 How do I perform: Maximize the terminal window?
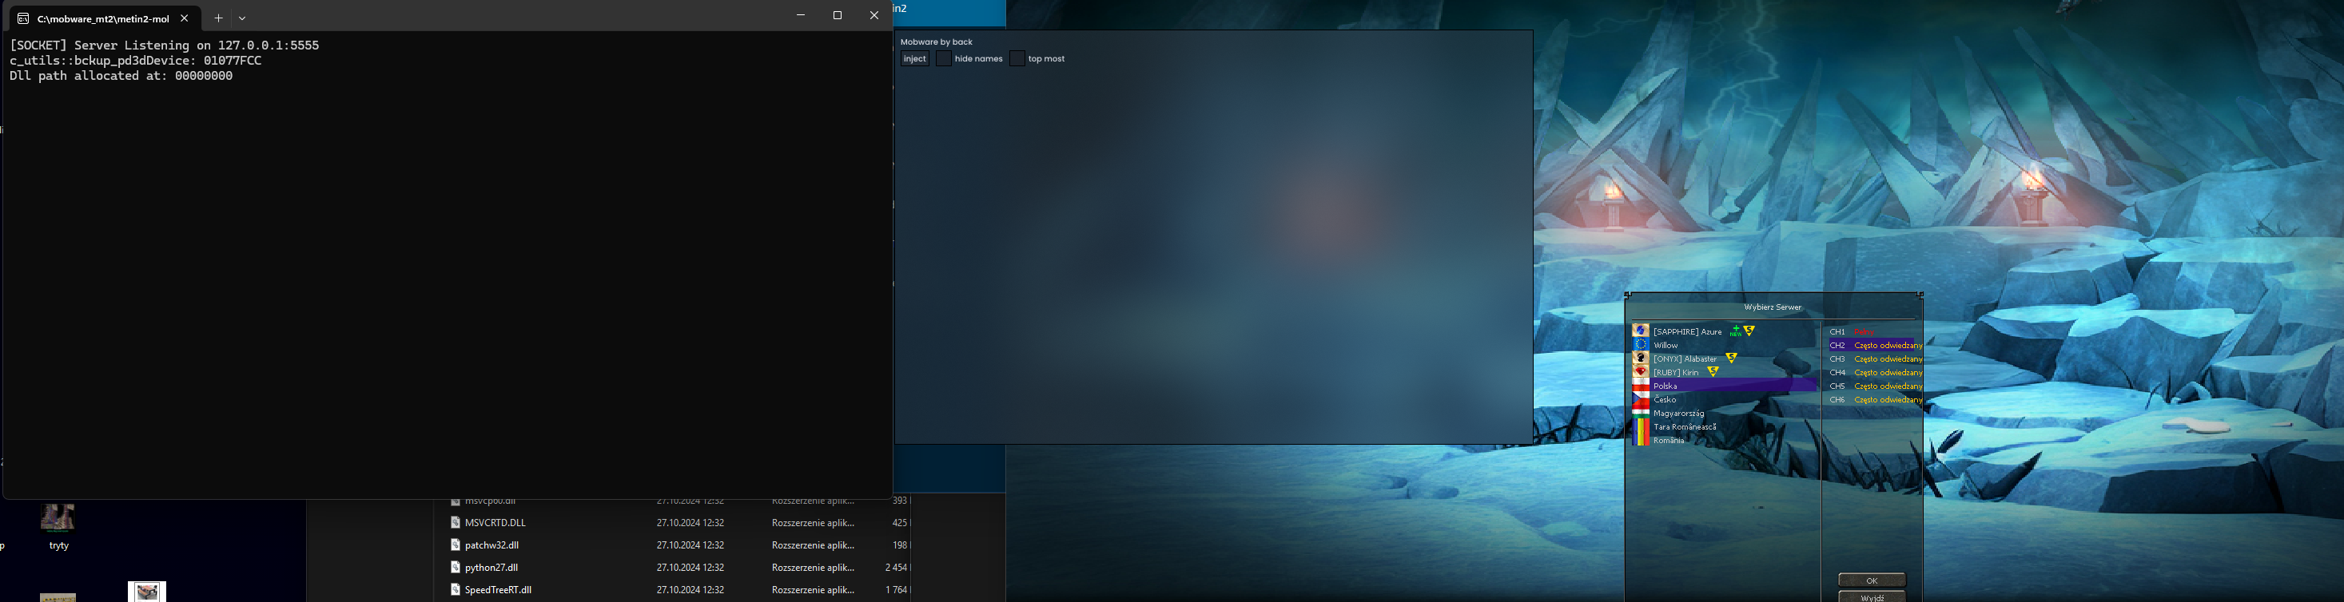pyautogui.click(x=838, y=15)
